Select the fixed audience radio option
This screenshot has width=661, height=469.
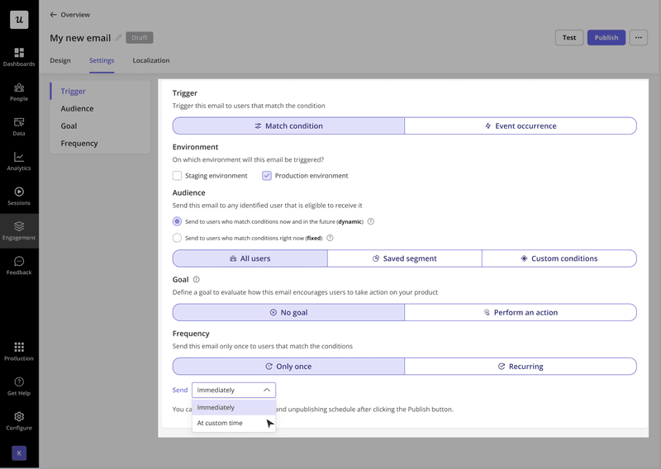pyautogui.click(x=178, y=238)
